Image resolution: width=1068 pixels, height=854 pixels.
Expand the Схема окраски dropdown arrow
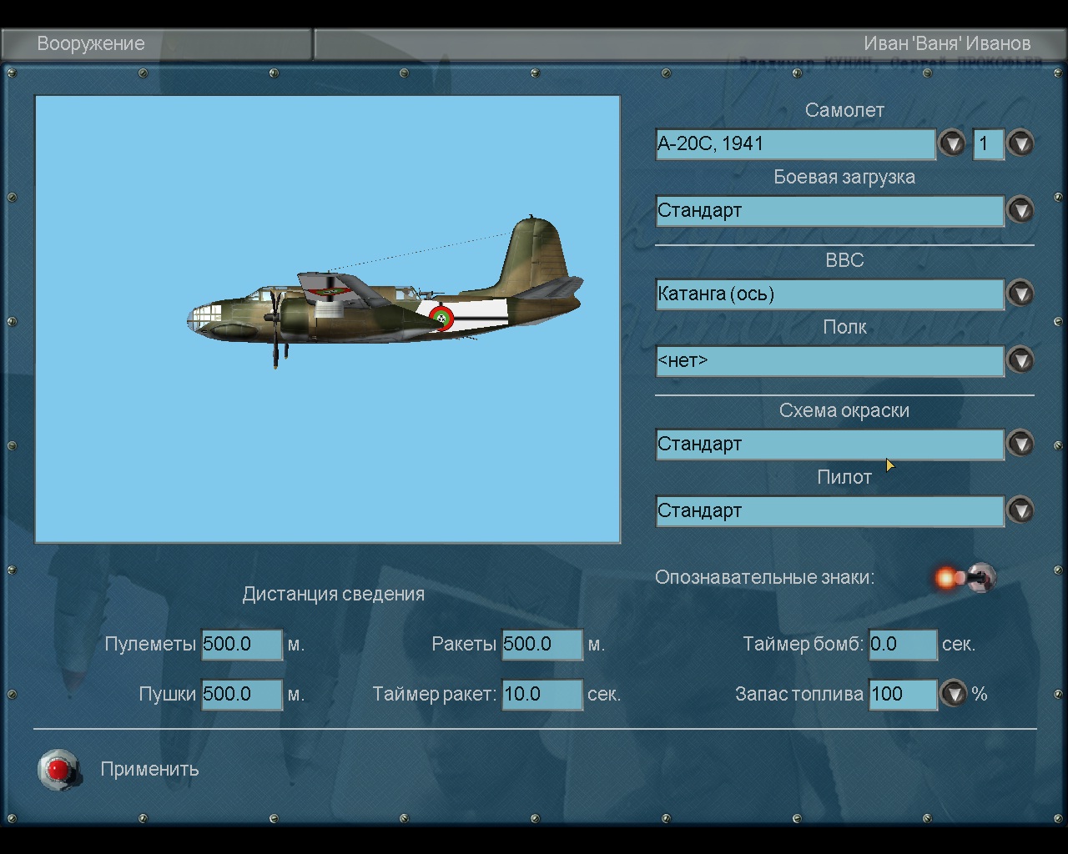click(1020, 444)
